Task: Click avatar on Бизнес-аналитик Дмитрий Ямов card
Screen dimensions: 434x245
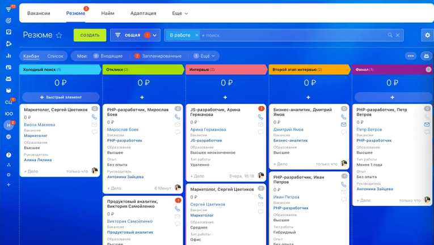Action: click(x=344, y=163)
